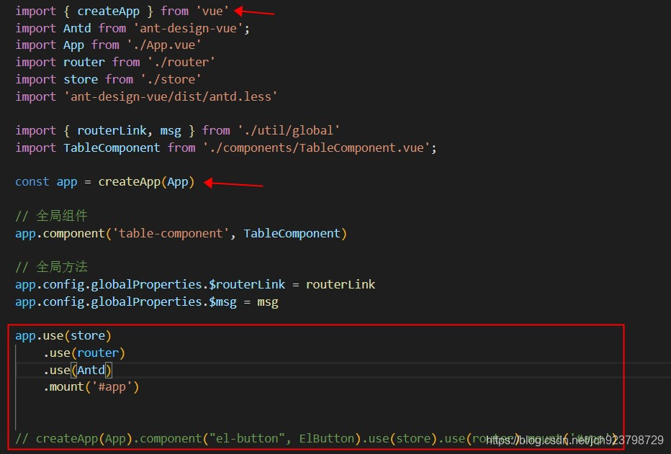
Task: Click the const keyword
Action: (x=32, y=182)
